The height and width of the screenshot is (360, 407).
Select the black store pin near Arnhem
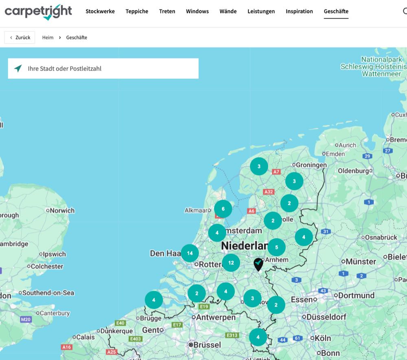coord(258,264)
